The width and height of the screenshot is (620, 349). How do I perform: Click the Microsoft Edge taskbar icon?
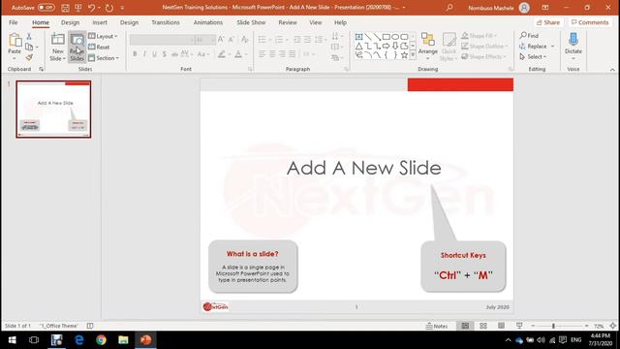point(79,340)
